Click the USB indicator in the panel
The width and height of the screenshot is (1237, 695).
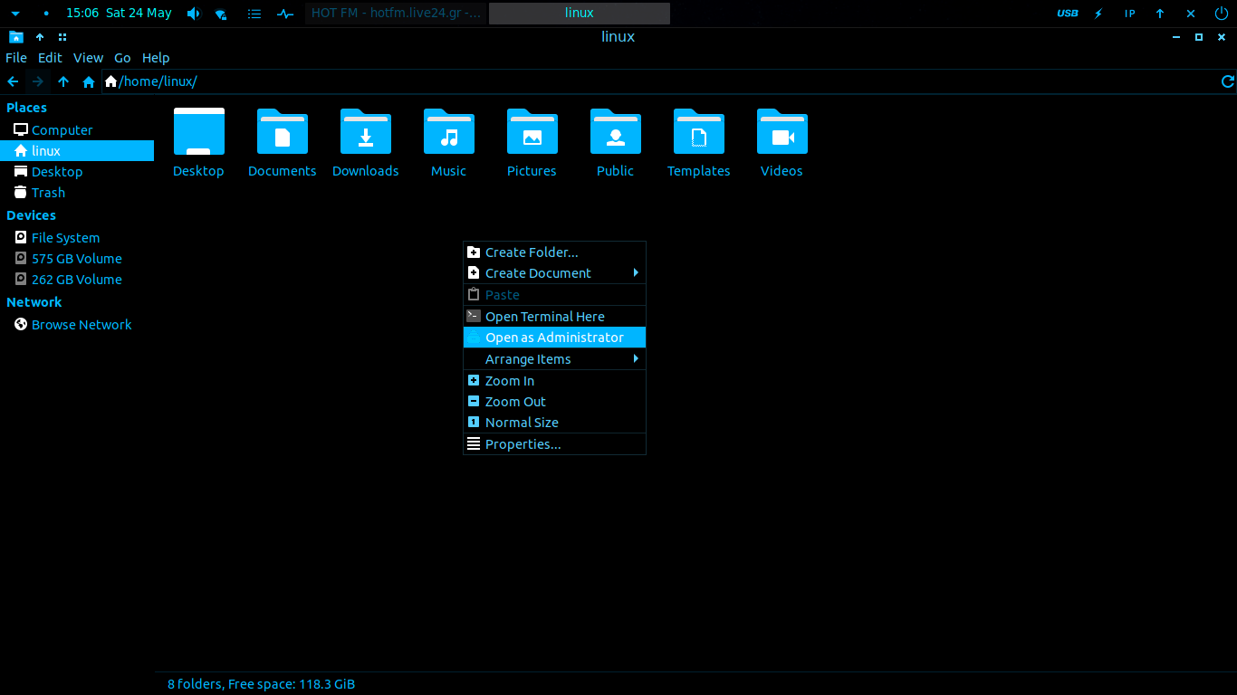point(1067,13)
